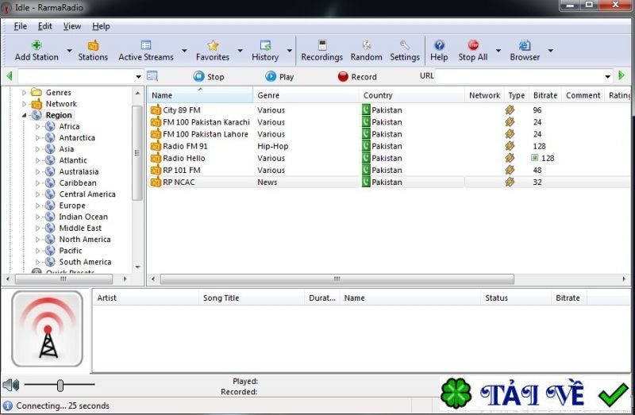This screenshot has width=635, height=415.
Task: Open the Browser dropdown arrow
Action: pyautogui.click(x=551, y=51)
